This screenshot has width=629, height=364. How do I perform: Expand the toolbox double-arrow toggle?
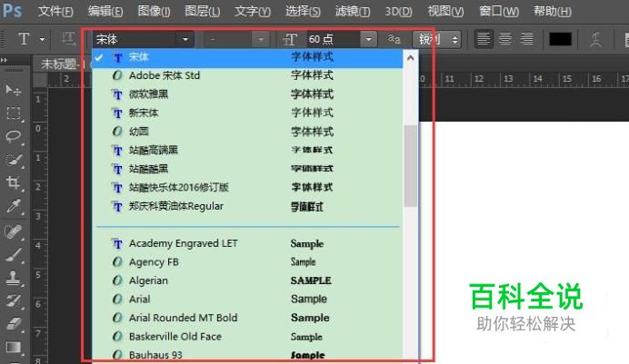tap(4, 60)
